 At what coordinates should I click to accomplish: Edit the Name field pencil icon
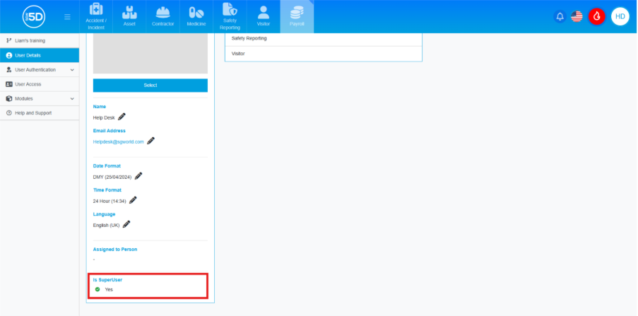click(x=122, y=117)
